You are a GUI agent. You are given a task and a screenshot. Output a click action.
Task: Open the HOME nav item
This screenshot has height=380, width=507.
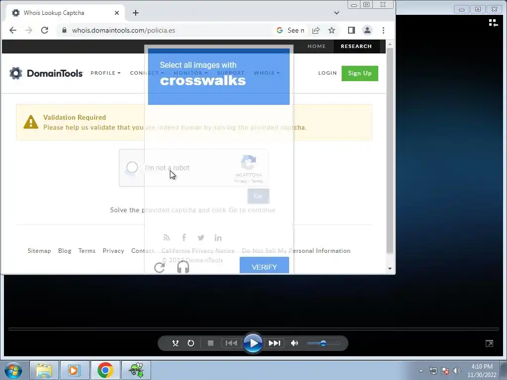[x=316, y=46]
